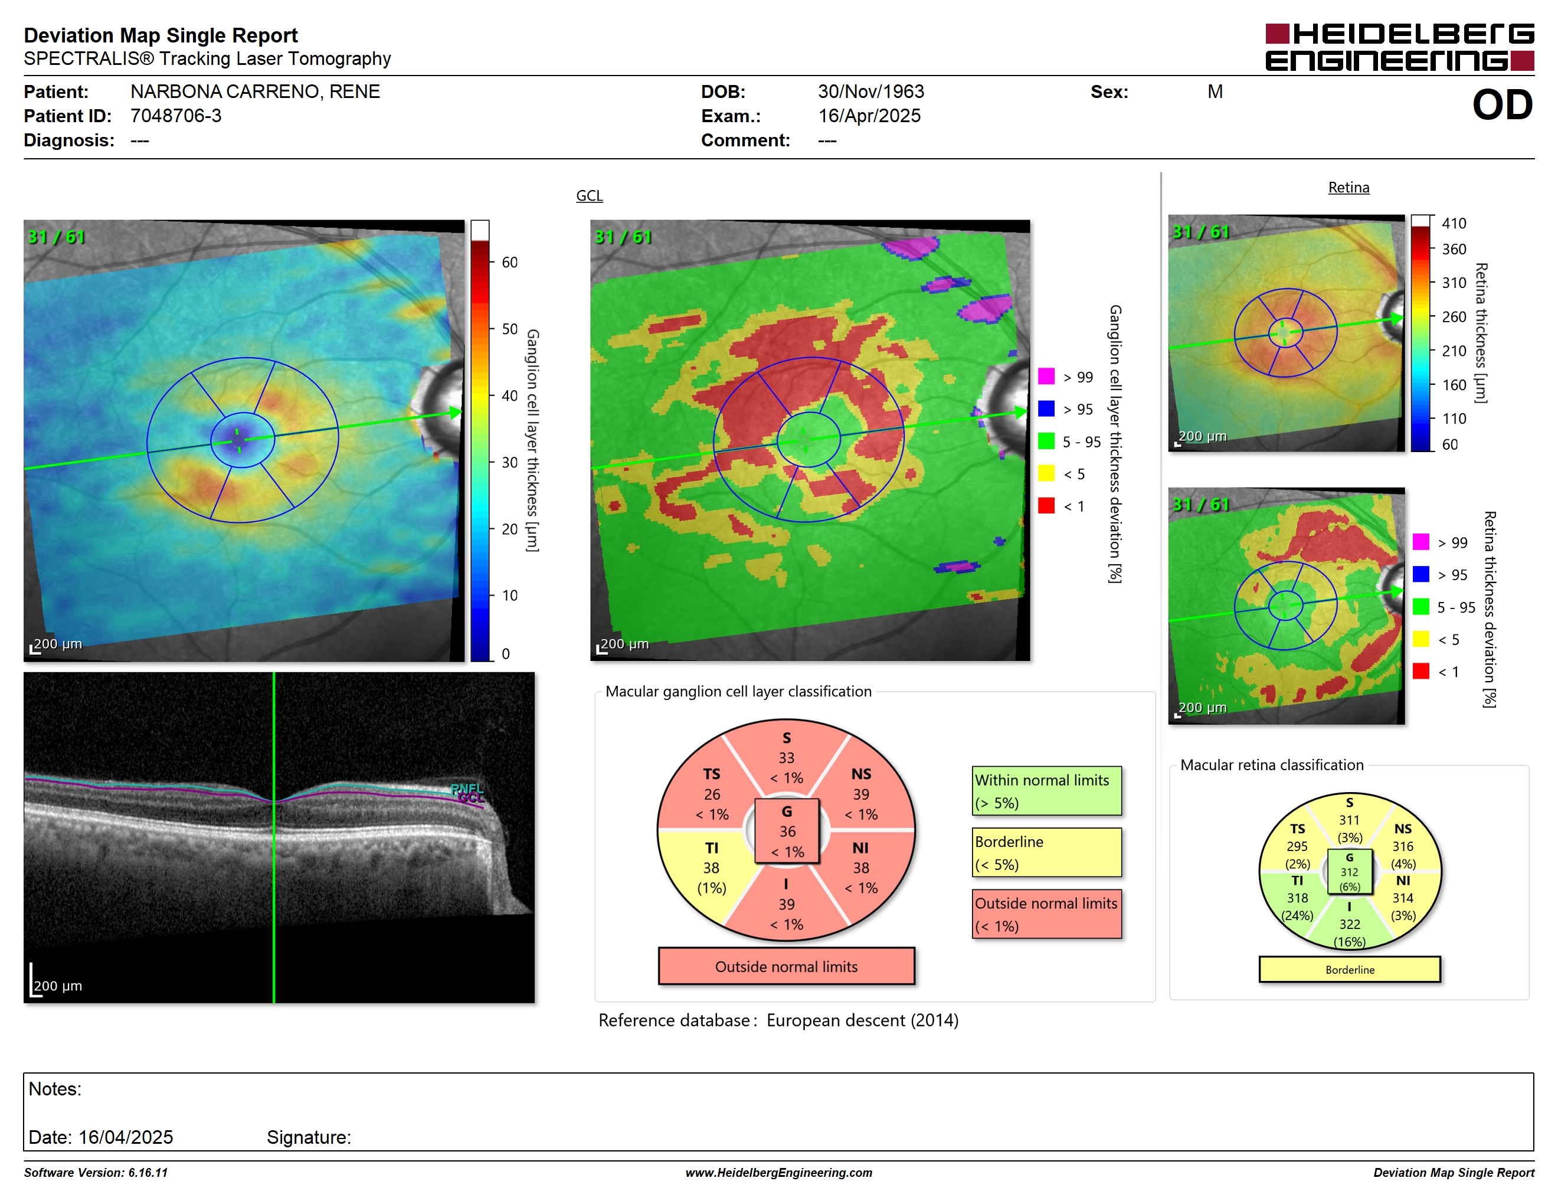This screenshot has height=1204, width=1558.
Task: Click the 31 / 61 counter on GCL thickness map
Action: point(55,237)
